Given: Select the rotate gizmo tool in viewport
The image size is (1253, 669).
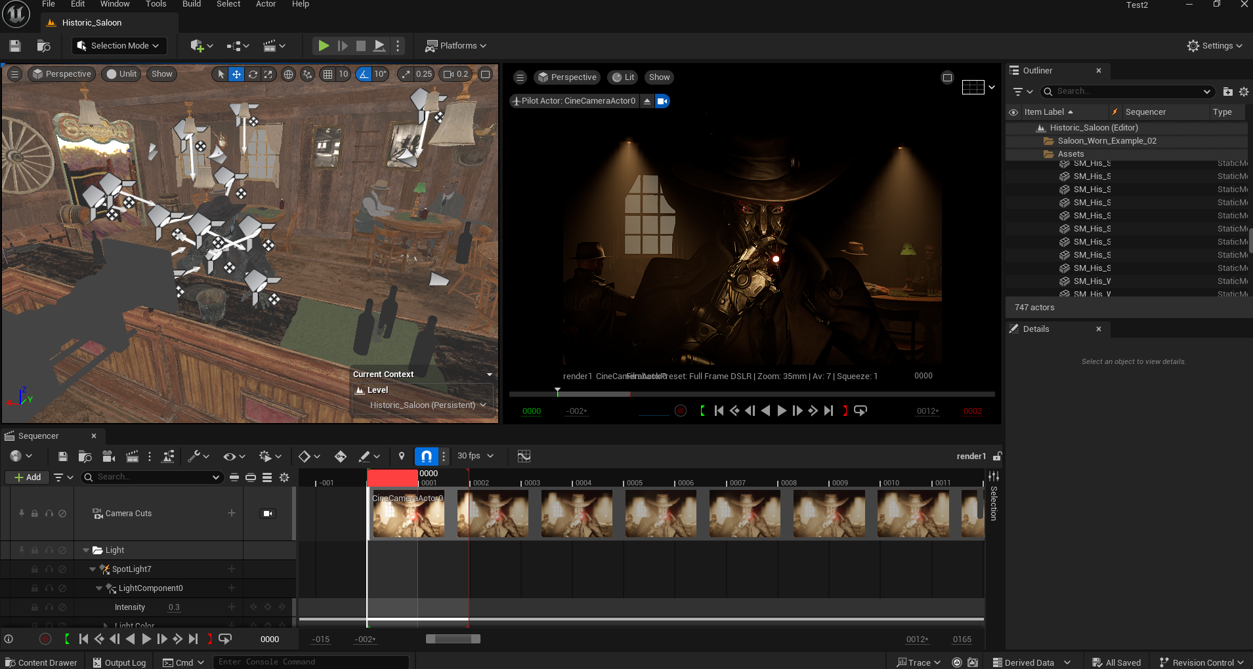Looking at the screenshot, I should [253, 74].
